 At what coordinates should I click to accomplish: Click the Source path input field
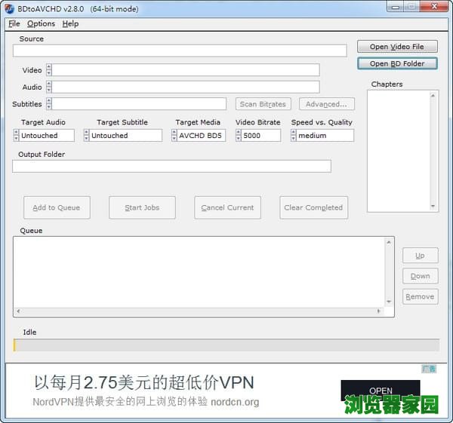coord(180,51)
